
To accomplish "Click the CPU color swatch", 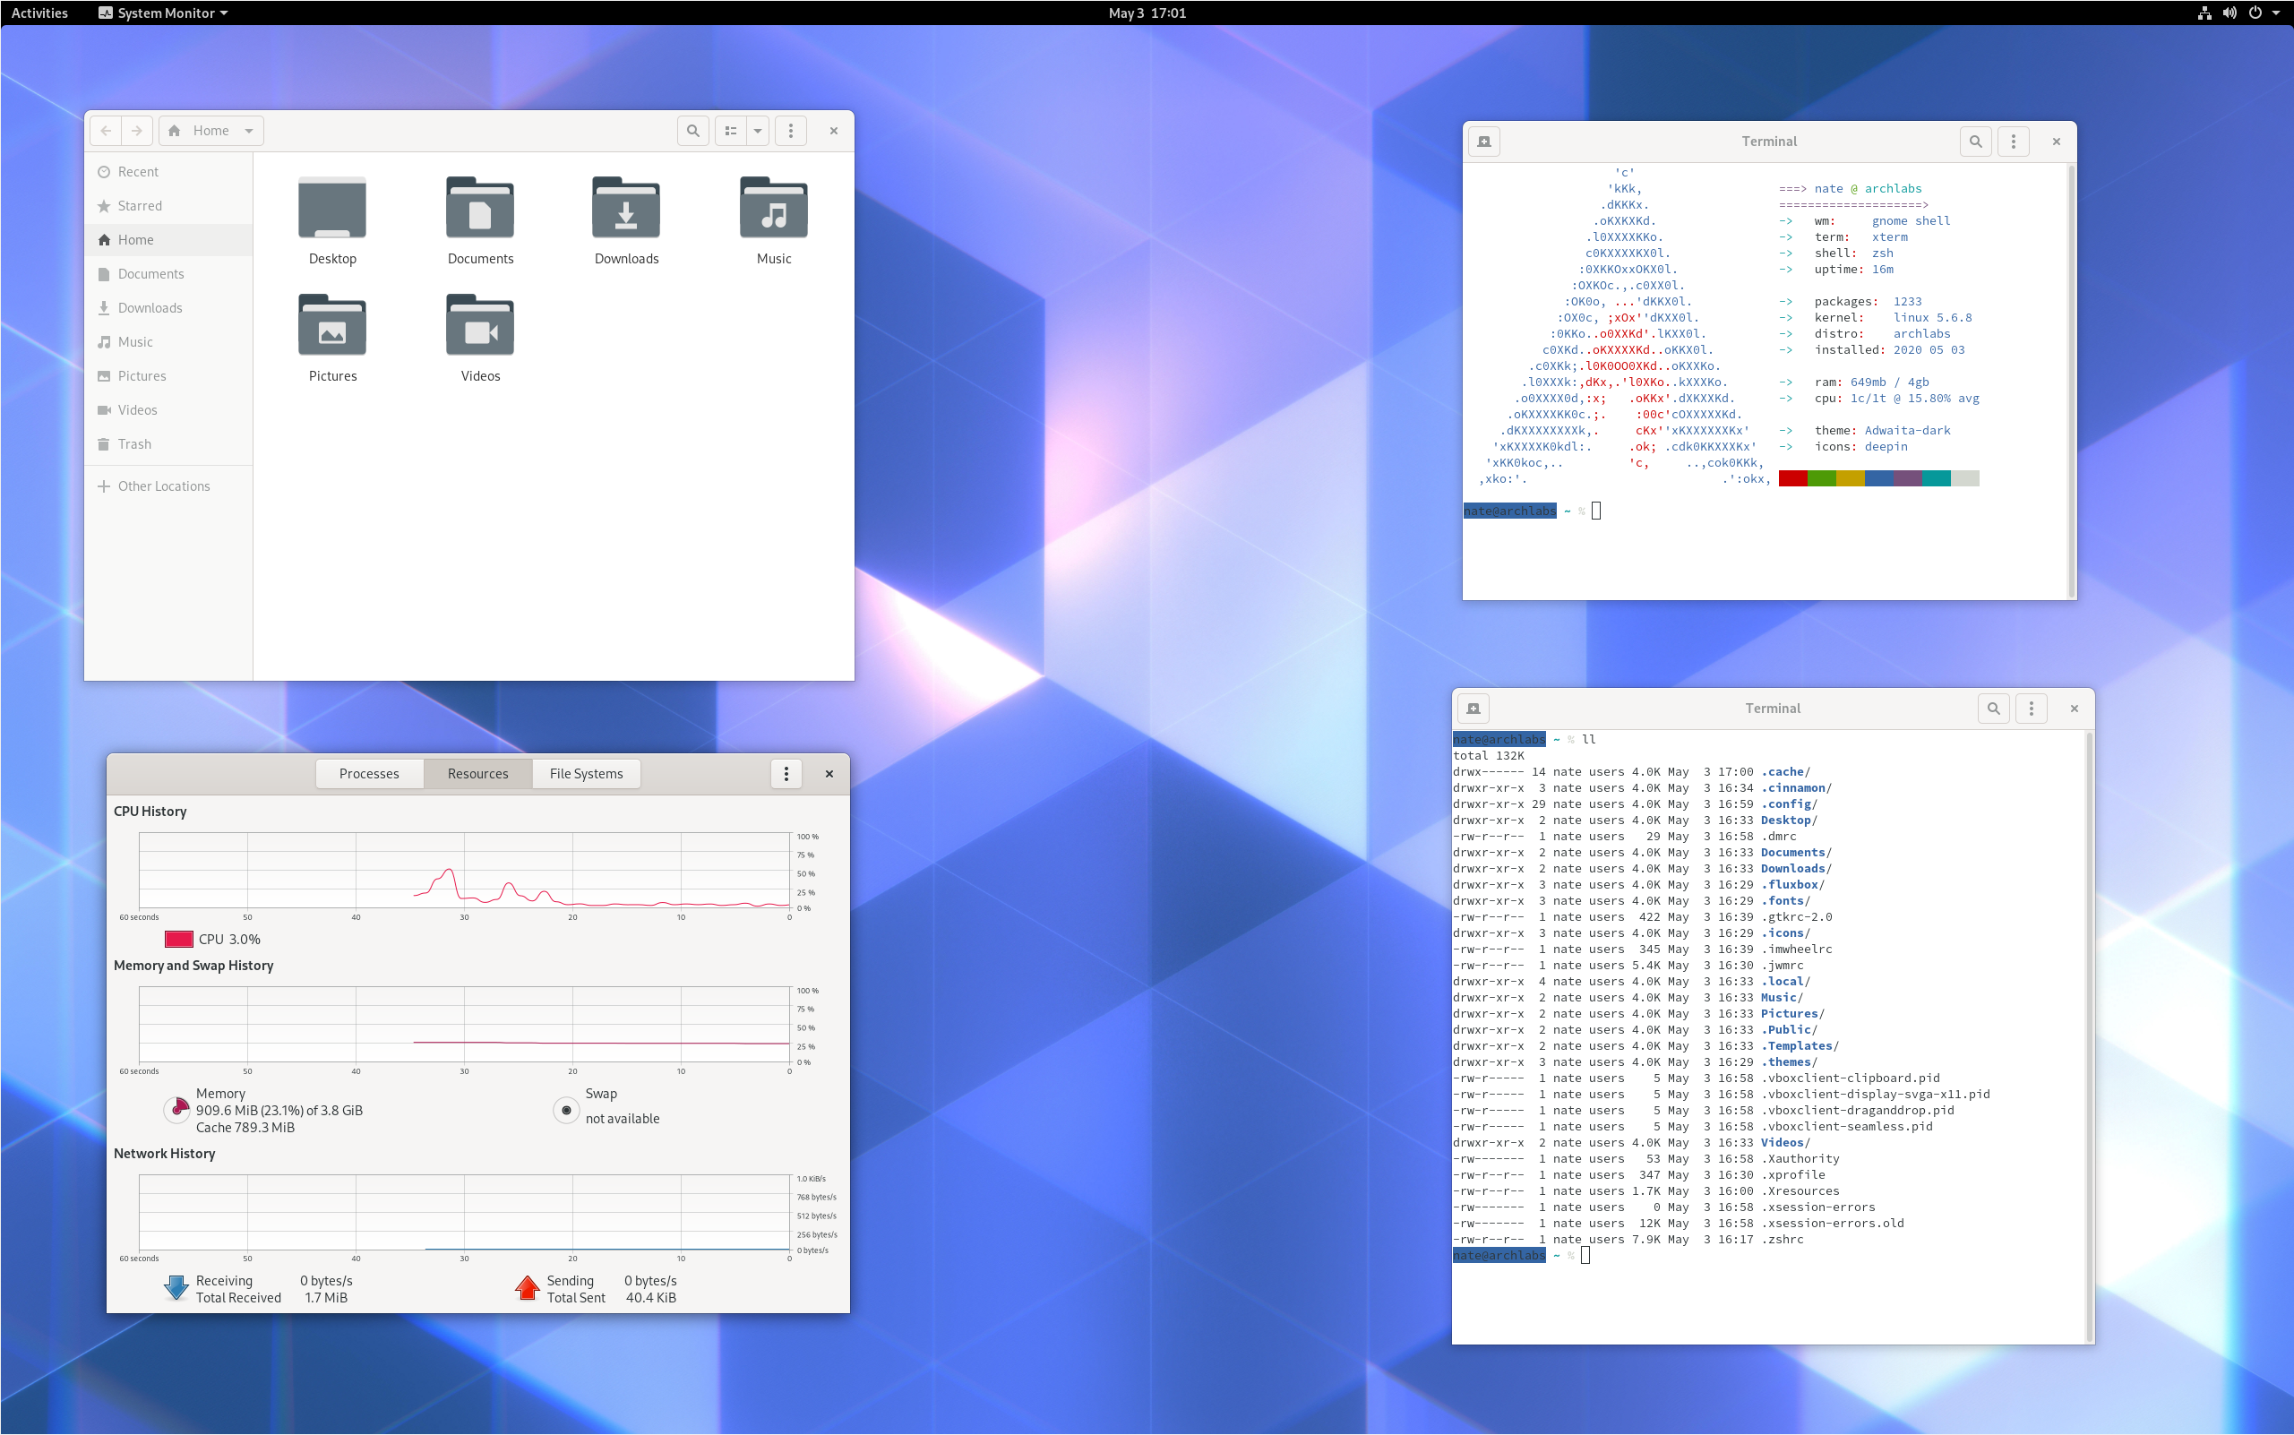I will click(178, 940).
